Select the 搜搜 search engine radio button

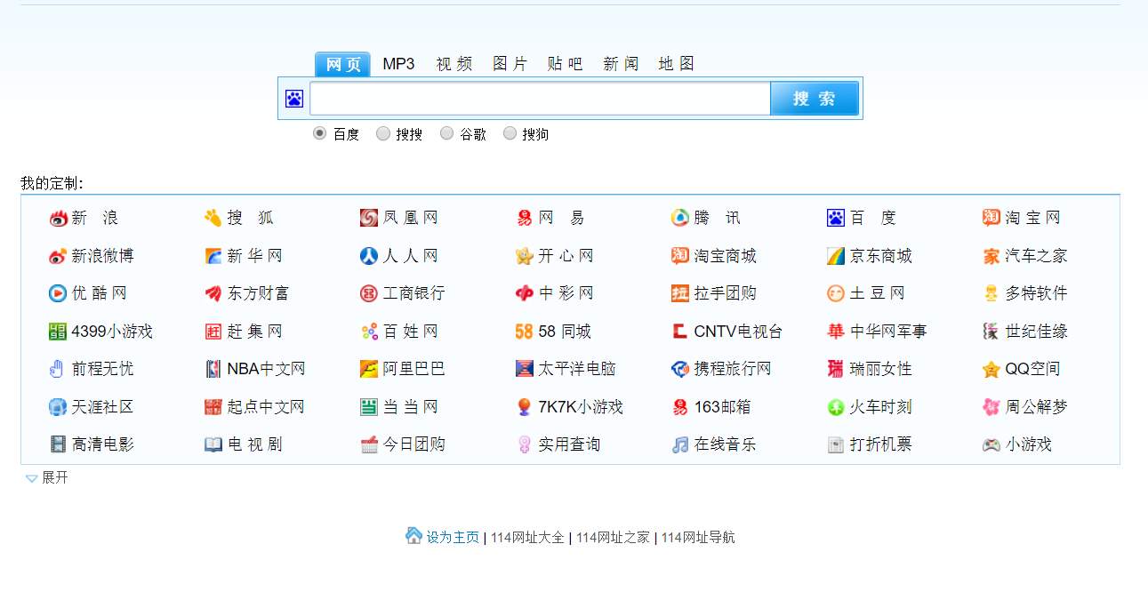tap(383, 133)
